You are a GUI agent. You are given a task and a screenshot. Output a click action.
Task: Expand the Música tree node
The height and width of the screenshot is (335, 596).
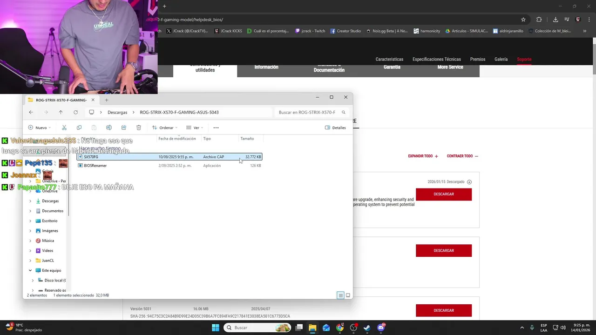(30, 241)
